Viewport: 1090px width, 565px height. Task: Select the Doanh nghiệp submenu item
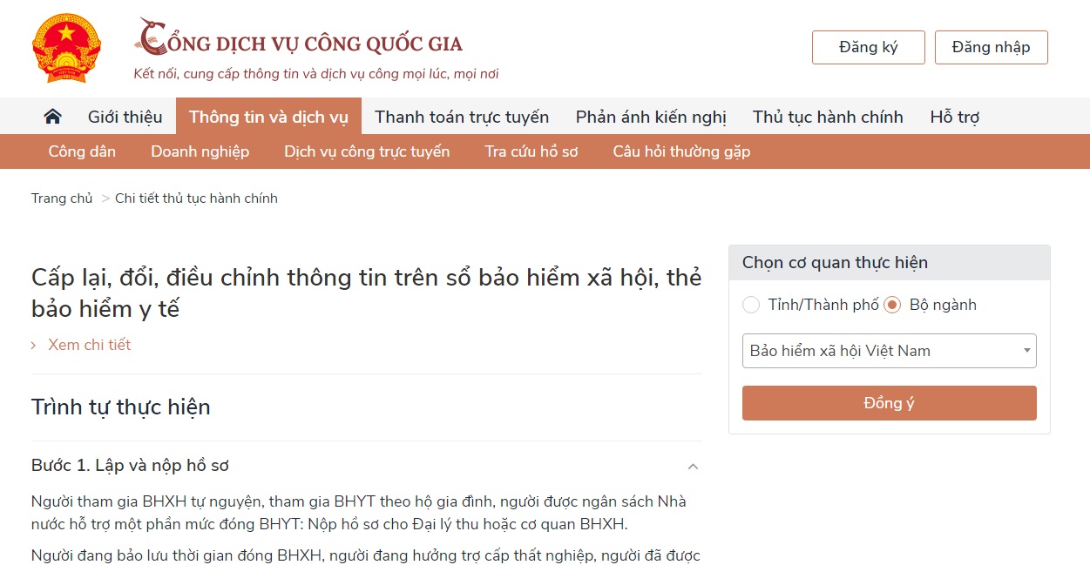200,151
